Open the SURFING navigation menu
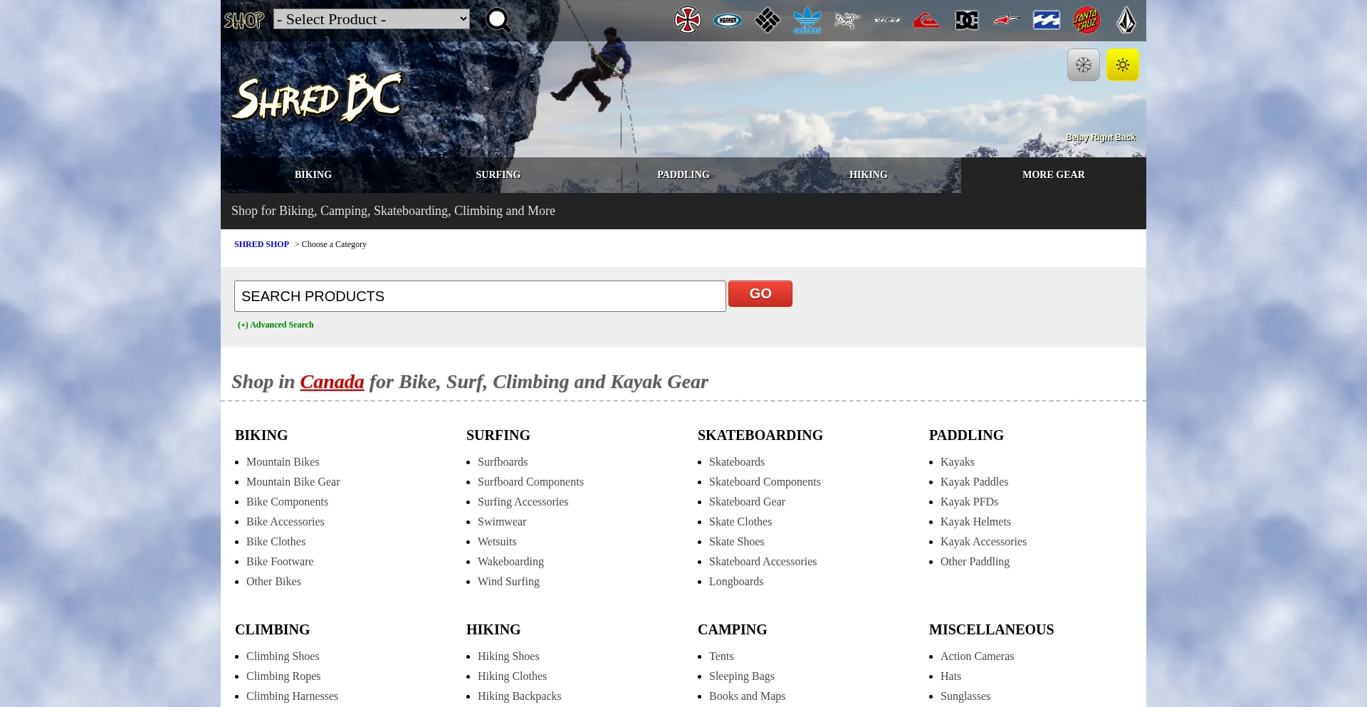The image size is (1367, 707). pyautogui.click(x=498, y=174)
